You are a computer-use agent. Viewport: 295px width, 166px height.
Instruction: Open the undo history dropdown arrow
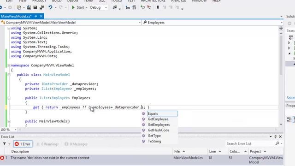pyautogui.click(x=55, y=7)
